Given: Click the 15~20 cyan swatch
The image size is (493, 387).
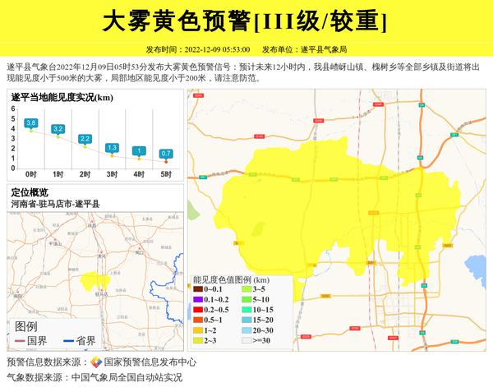Looking at the screenshot, I should (x=246, y=320).
